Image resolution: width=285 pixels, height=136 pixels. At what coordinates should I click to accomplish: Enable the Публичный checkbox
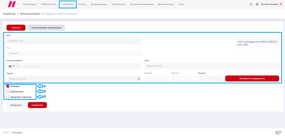(8, 92)
